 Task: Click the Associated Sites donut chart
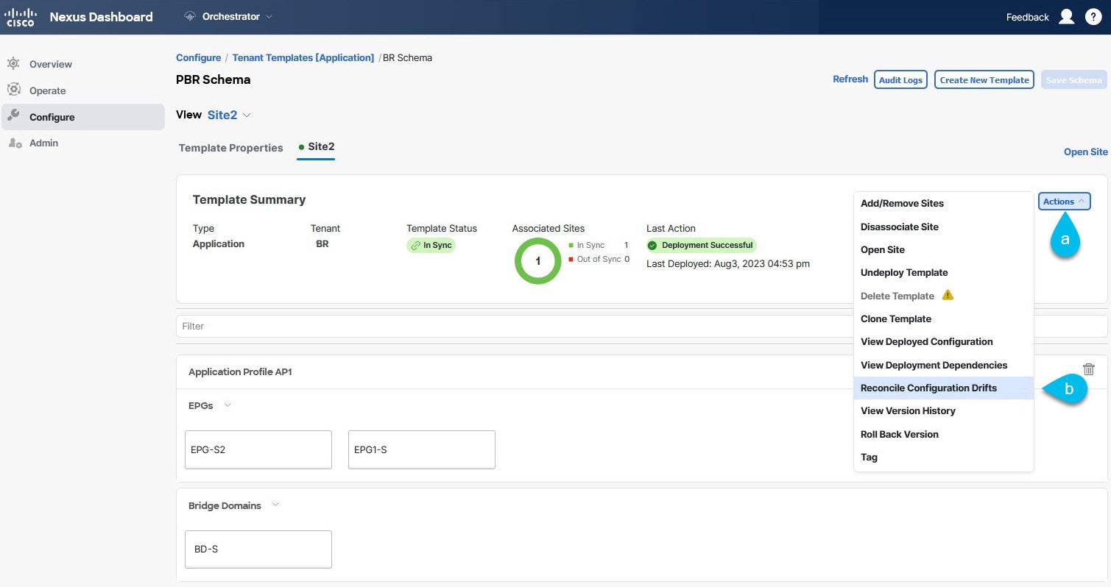[x=537, y=260]
